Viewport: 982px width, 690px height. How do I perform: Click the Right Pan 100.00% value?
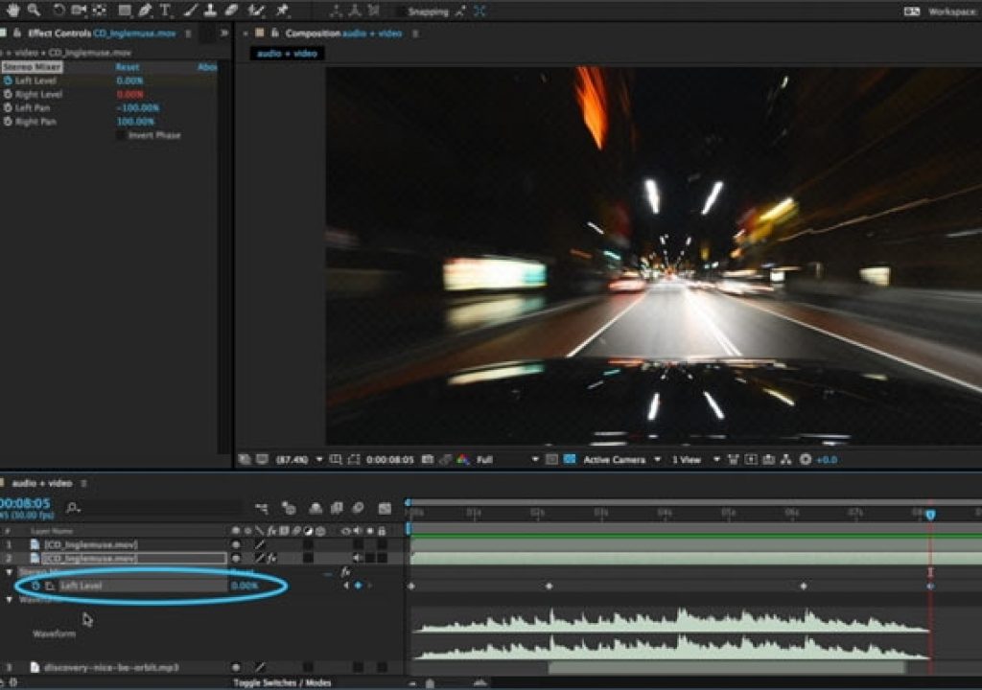tap(135, 122)
